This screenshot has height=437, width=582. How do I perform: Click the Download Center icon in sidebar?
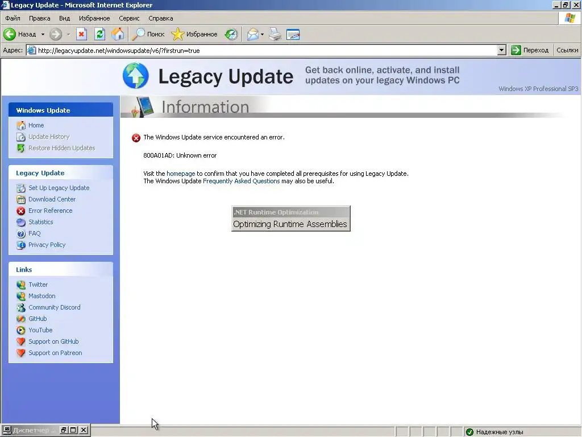pos(21,199)
